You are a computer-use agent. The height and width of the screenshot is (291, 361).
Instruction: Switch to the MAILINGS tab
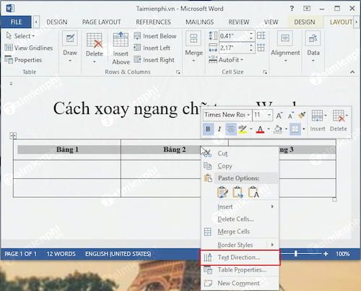[x=199, y=22]
